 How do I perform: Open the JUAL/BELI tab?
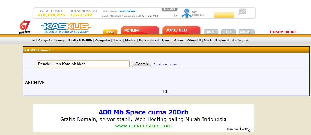pos(181,30)
